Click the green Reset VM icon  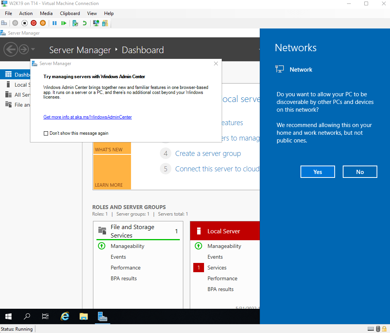pos(64,23)
